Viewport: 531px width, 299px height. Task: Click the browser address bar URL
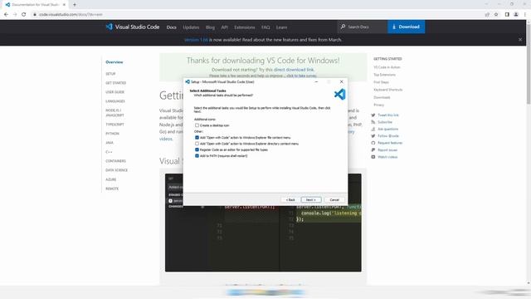(x=71, y=15)
